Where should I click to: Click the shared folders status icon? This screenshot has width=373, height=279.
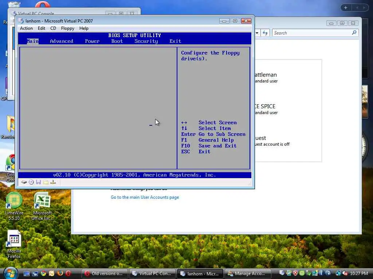[x=46, y=182]
